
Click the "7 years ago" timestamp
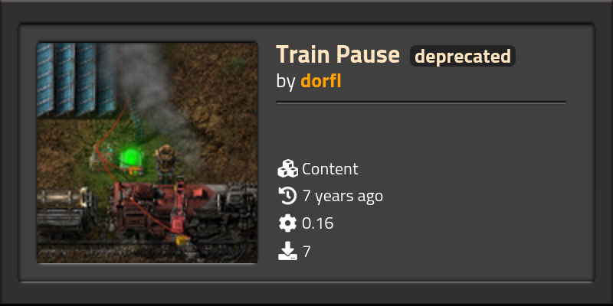point(343,196)
